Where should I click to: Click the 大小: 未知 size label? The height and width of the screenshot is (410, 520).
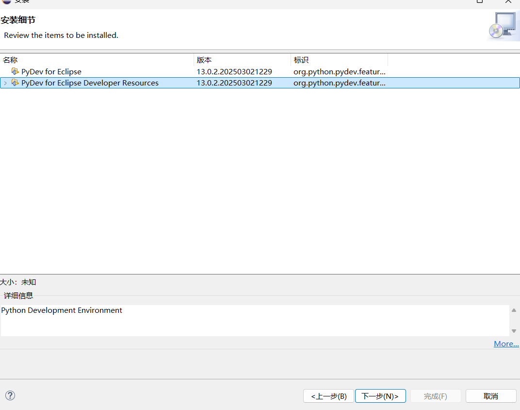[x=18, y=282]
